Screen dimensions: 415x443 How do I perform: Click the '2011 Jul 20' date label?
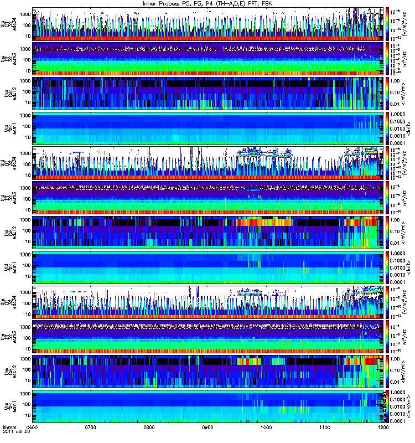pos(16,432)
